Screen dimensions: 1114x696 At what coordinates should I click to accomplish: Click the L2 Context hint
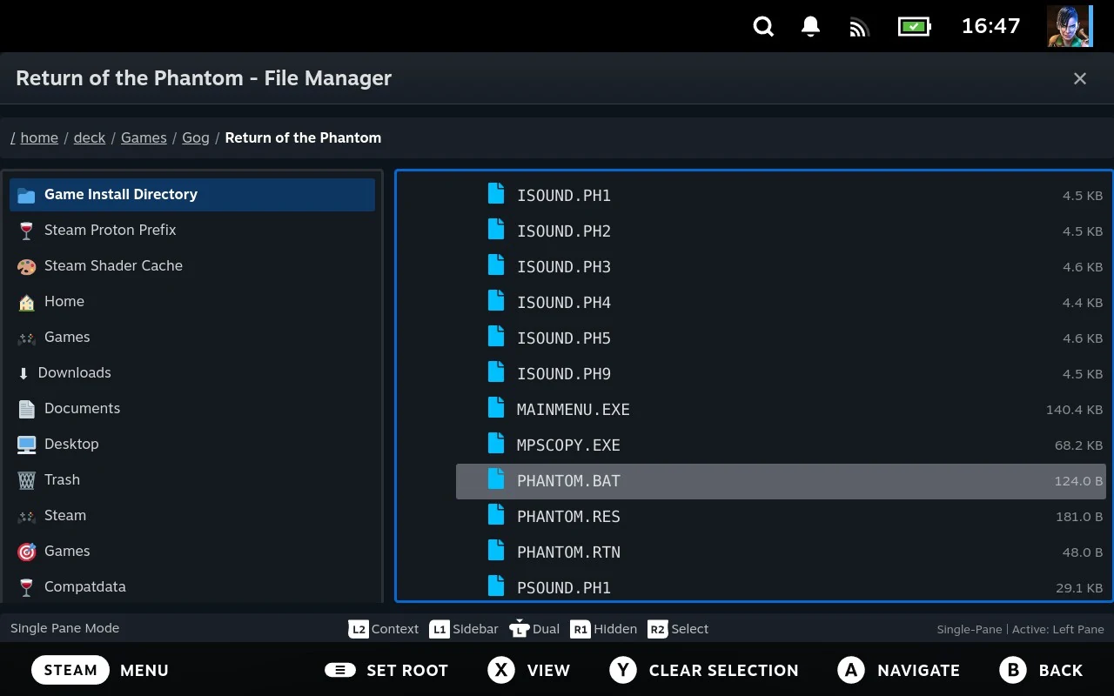point(384,629)
